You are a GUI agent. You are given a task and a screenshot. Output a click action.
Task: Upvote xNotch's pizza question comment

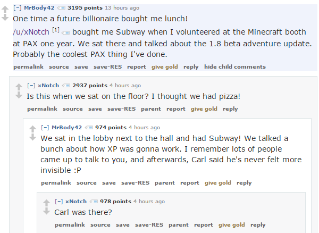(19, 86)
